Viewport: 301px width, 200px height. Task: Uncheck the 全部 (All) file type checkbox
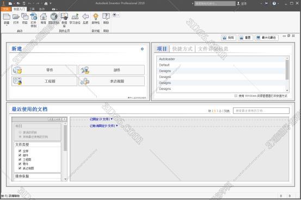coord(20,151)
